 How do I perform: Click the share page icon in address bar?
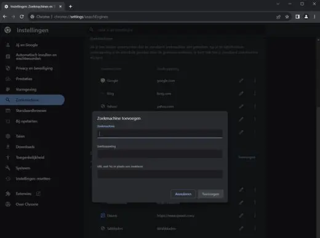click(278, 17)
